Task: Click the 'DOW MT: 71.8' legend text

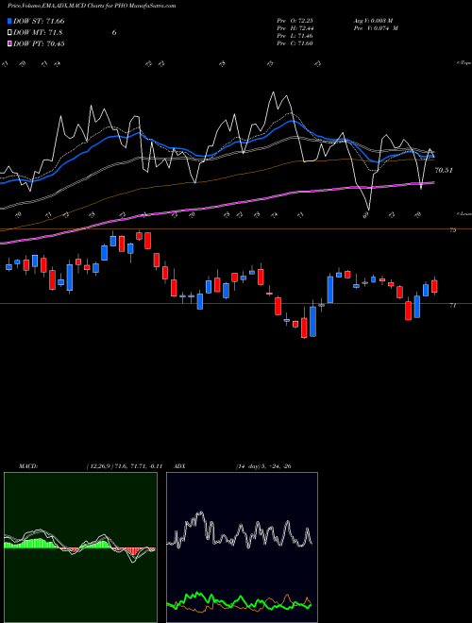Action: tap(38, 32)
